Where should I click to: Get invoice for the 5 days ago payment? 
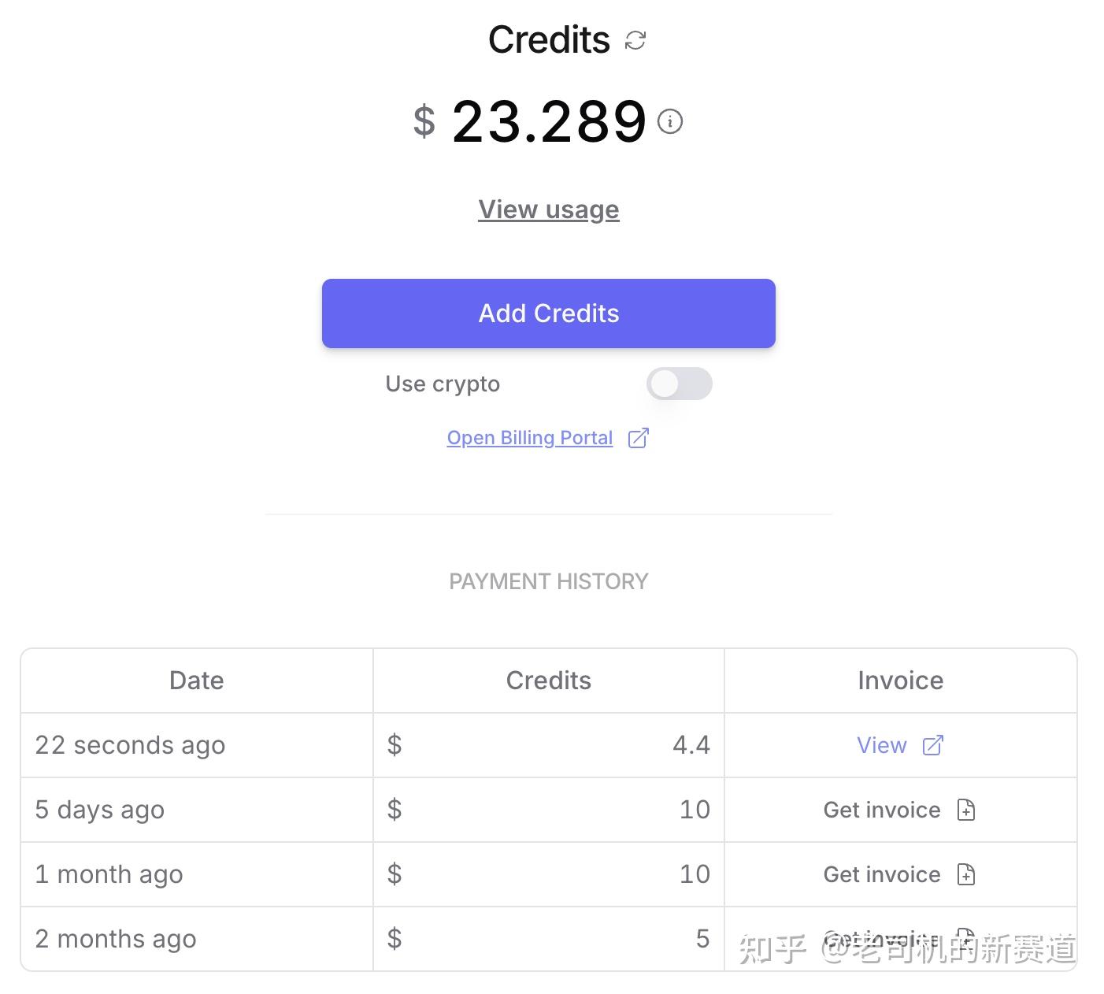881,809
